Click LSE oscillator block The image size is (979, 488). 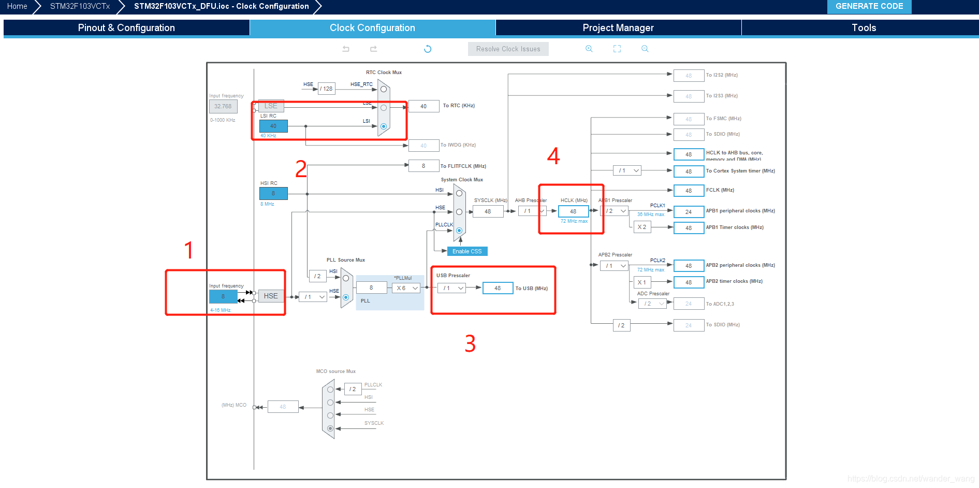[x=271, y=106]
